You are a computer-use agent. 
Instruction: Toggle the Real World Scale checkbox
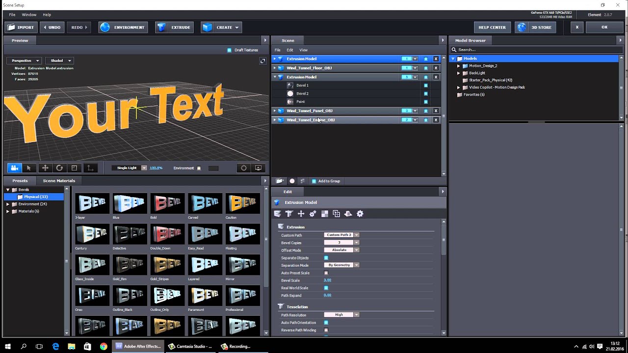pyautogui.click(x=326, y=288)
